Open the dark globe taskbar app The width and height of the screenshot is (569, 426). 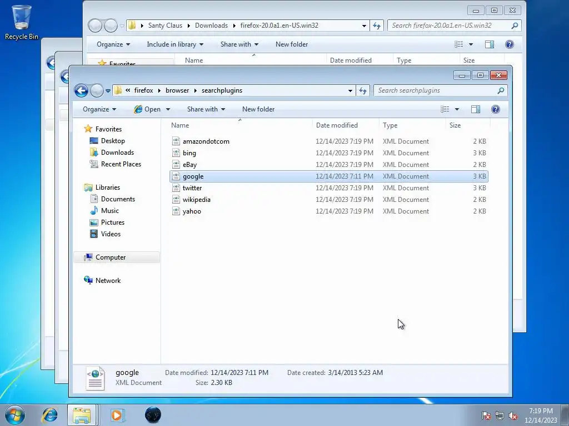coord(153,415)
